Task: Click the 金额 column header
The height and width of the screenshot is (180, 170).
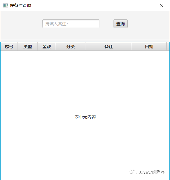Action: pos(47,47)
